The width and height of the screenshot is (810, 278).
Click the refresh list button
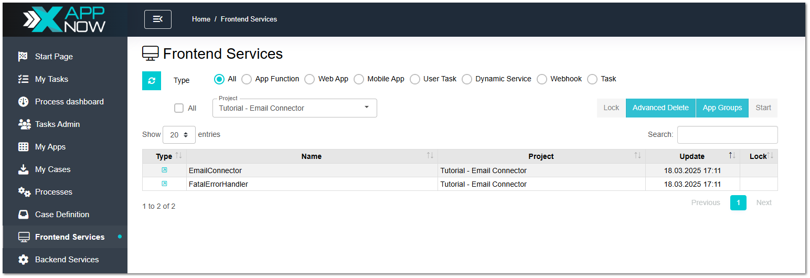coord(152,80)
